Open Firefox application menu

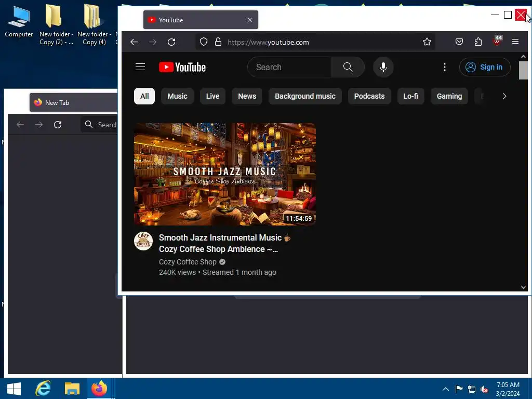(x=515, y=42)
